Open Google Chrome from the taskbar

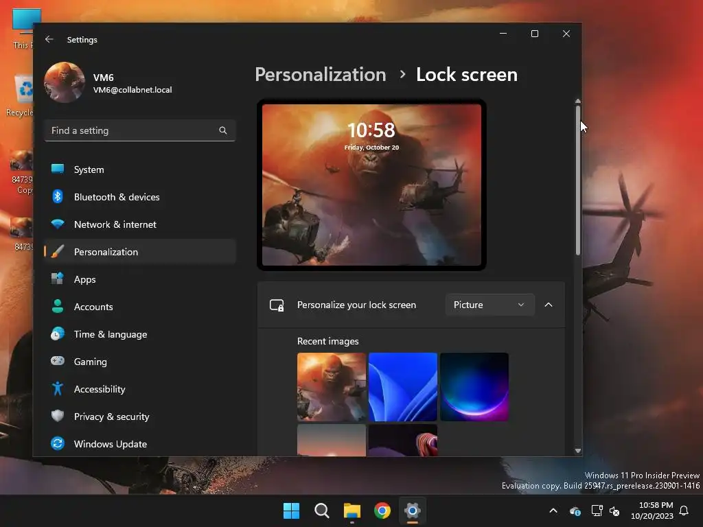click(382, 511)
